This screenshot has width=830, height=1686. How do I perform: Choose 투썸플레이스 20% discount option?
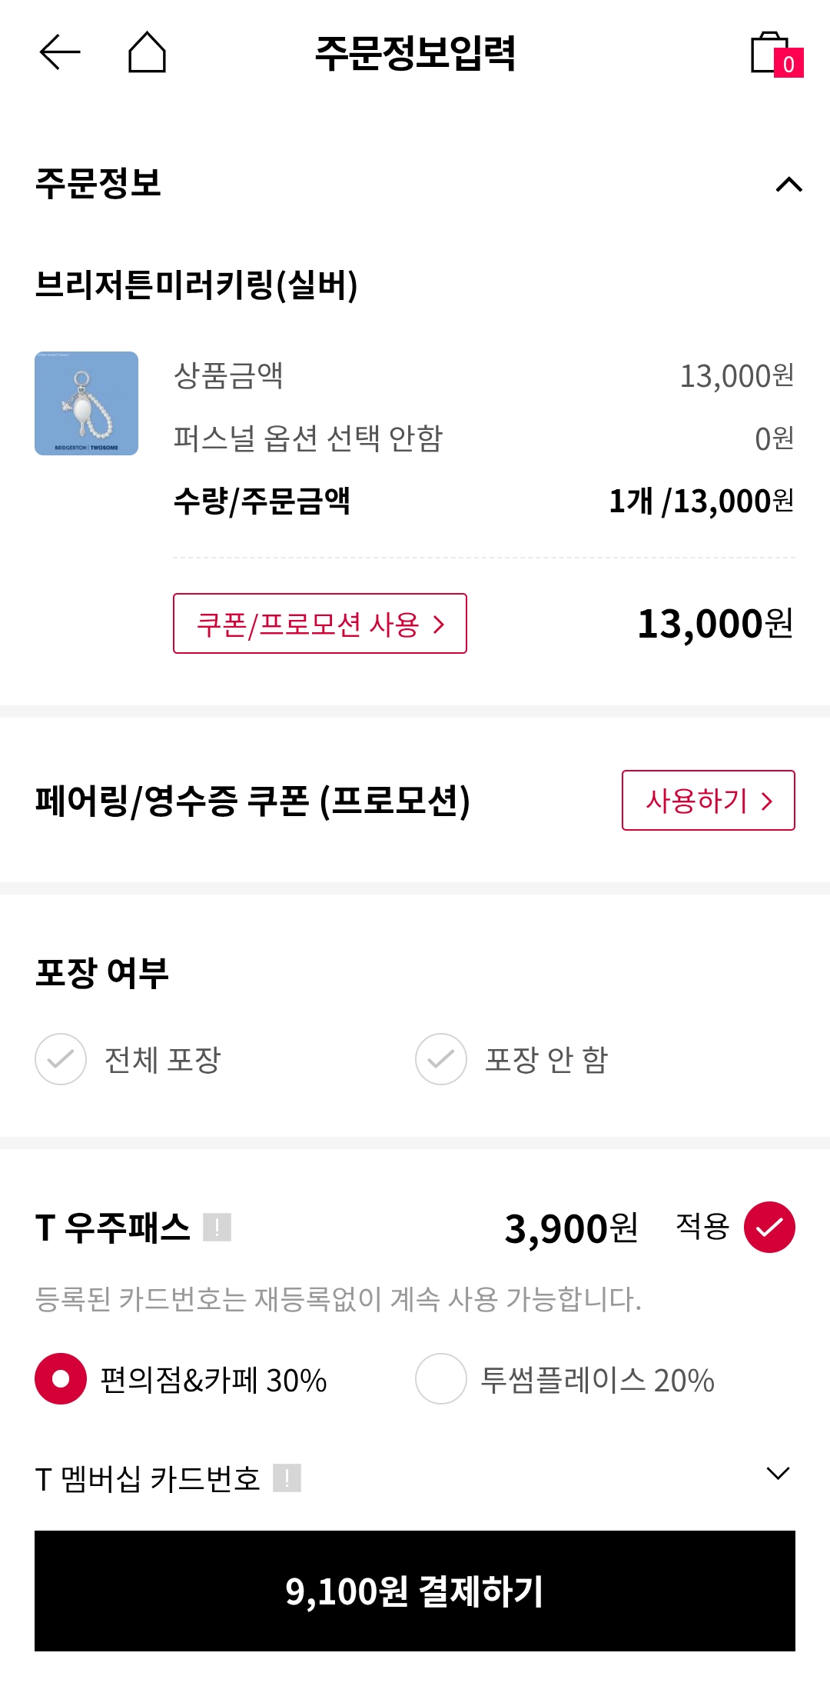coord(441,1379)
